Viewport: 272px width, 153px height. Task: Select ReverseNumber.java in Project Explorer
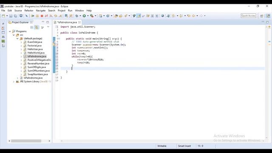[x=38, y=63]
